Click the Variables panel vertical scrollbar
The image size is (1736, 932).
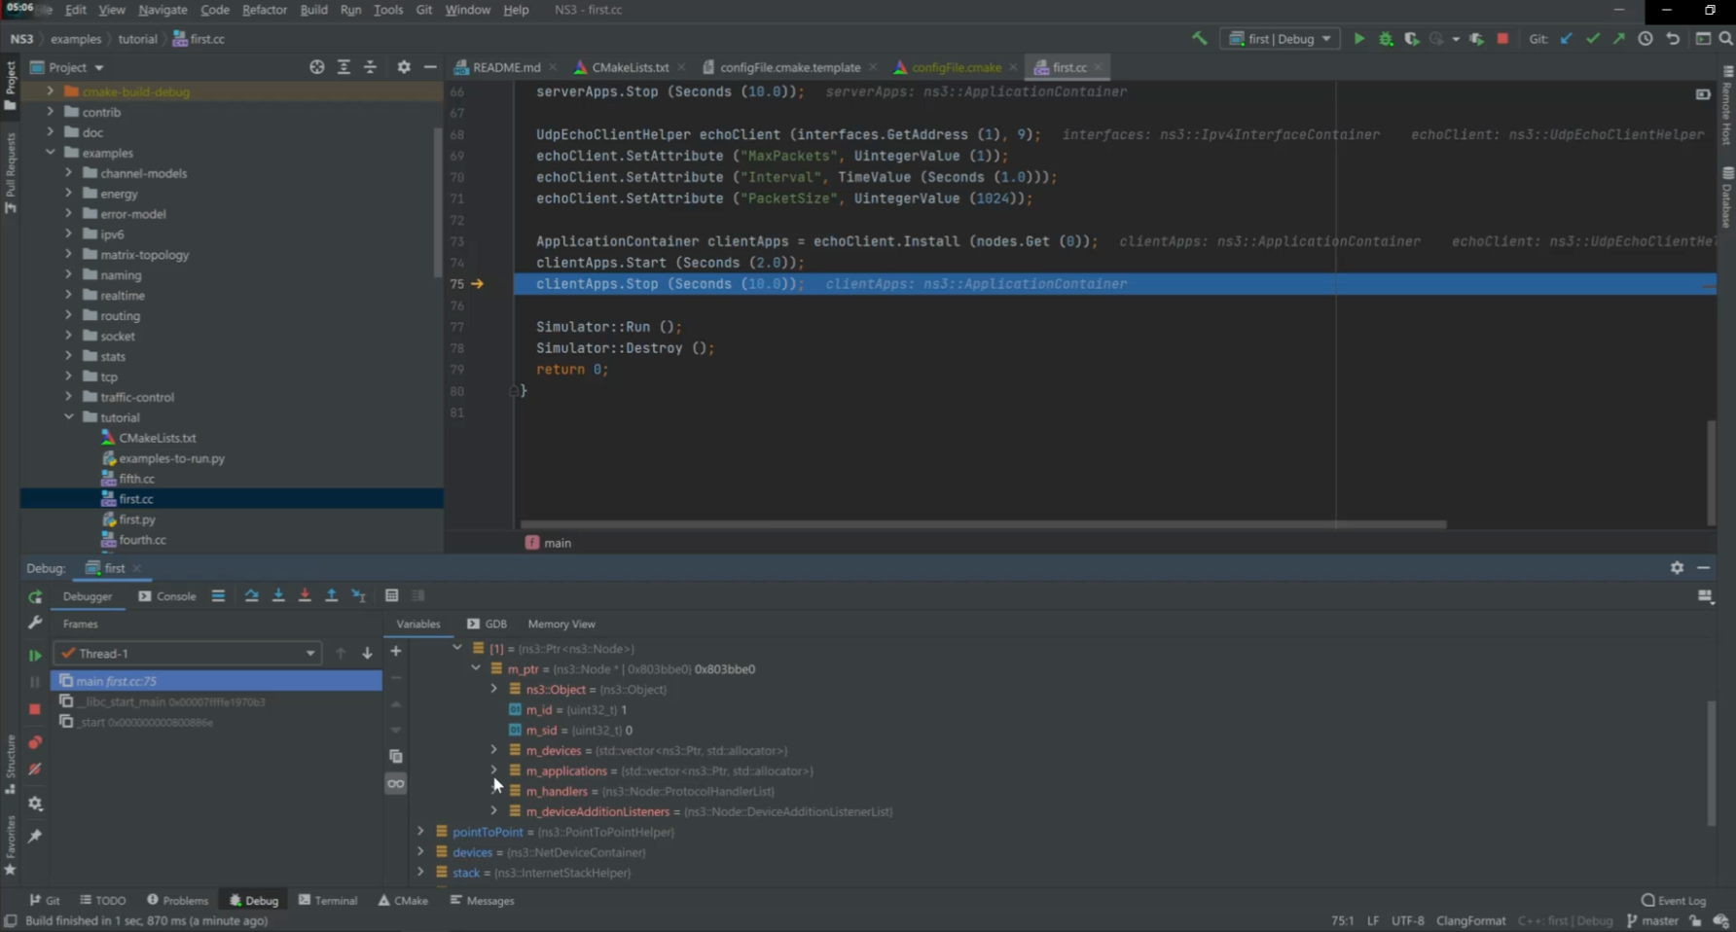[x=1711, y=764]
